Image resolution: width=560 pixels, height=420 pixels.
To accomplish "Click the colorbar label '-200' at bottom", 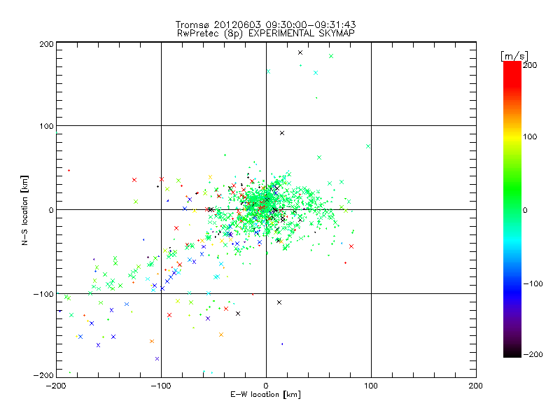I will (x=533, y=355).
